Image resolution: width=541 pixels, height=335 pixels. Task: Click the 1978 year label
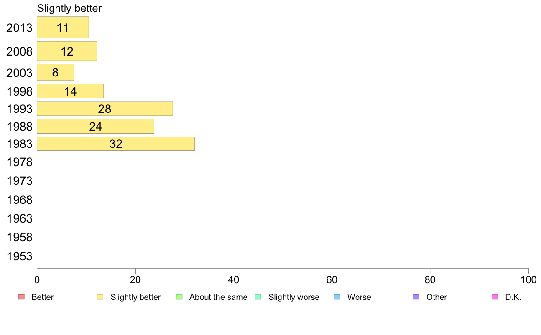[20, 162]
